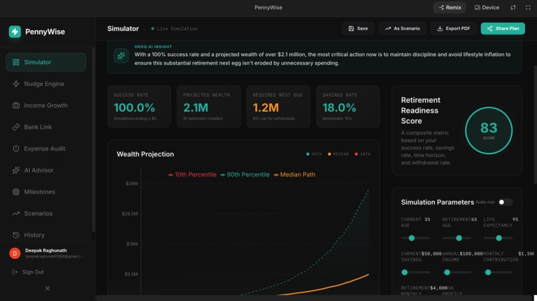
Task: Open the History page
Action: point(46,234)
